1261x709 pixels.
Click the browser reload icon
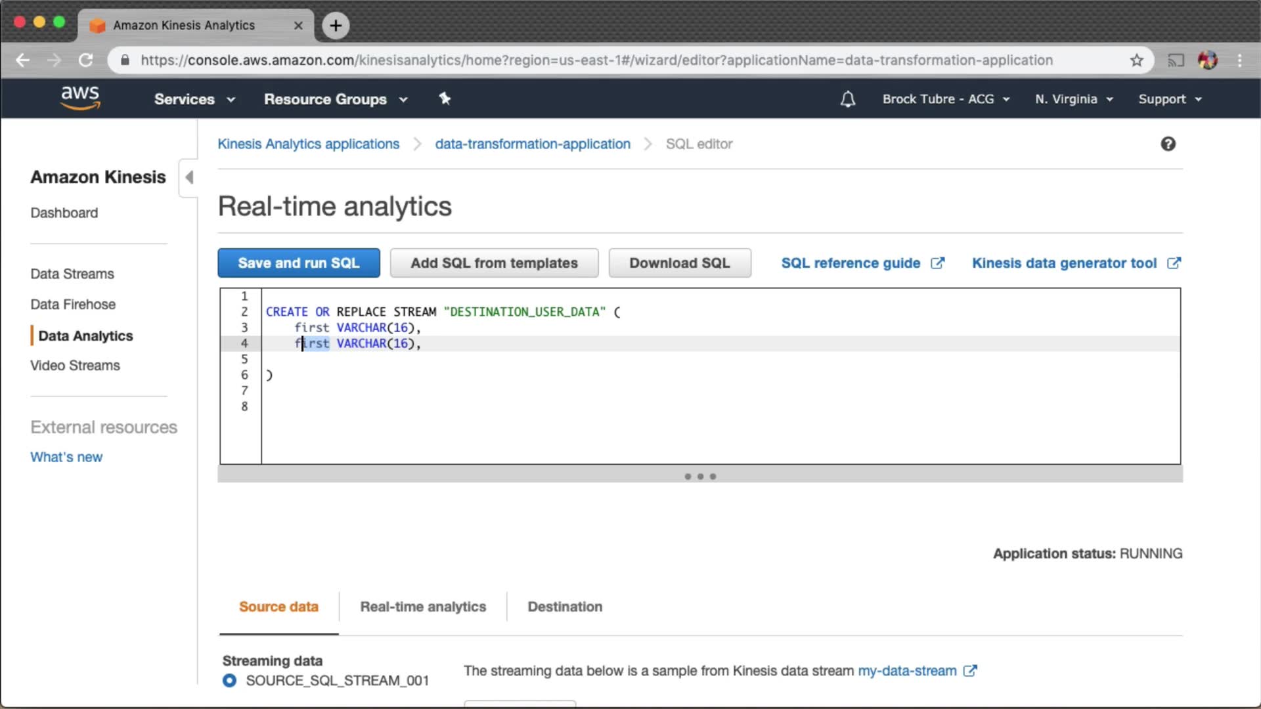click(x=85, y=60)
